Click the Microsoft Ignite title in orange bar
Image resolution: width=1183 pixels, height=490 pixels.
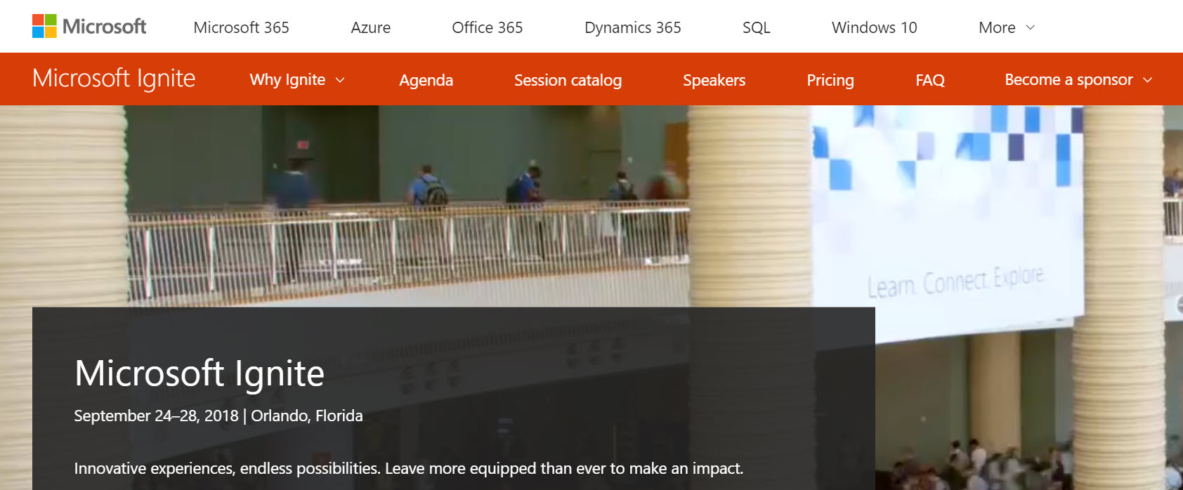pos(114,79)
